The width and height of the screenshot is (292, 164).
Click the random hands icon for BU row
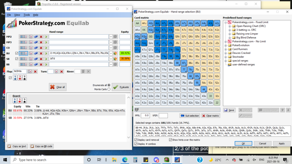click(36, 53)
